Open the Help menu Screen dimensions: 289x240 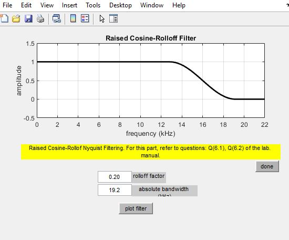tap(179, 5)
